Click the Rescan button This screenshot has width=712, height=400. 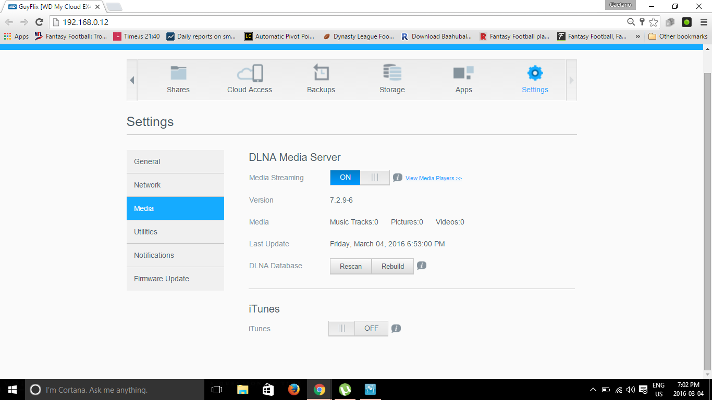pyautogui.click(x=351, y=266)
